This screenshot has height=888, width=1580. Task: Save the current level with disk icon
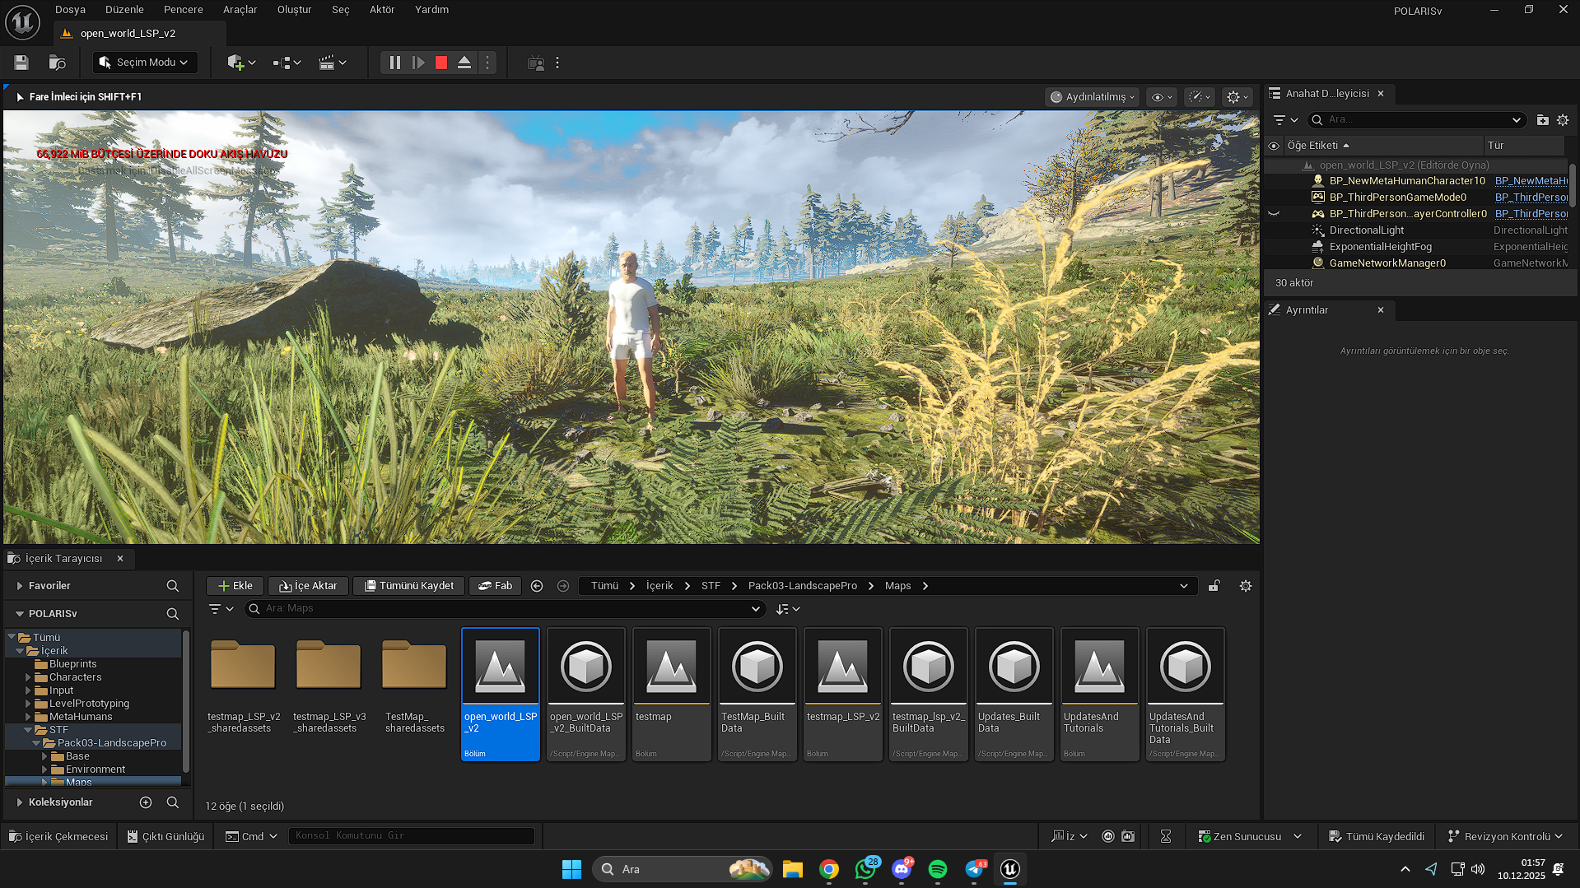pyautogui.click(x=21, y=63)
